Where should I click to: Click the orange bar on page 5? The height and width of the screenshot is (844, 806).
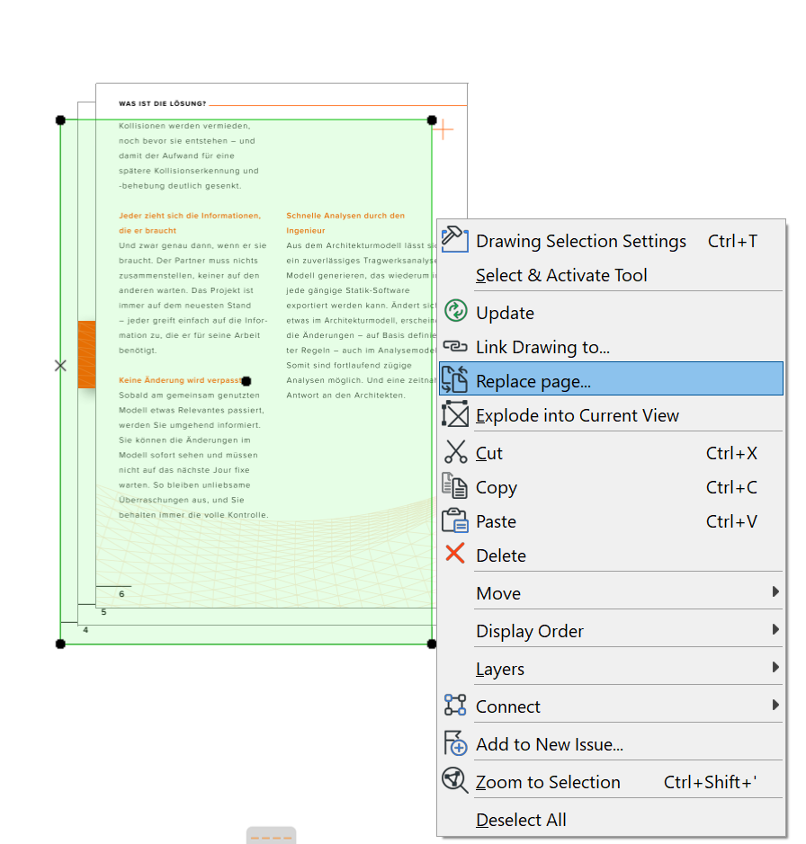tap(86, 354)
